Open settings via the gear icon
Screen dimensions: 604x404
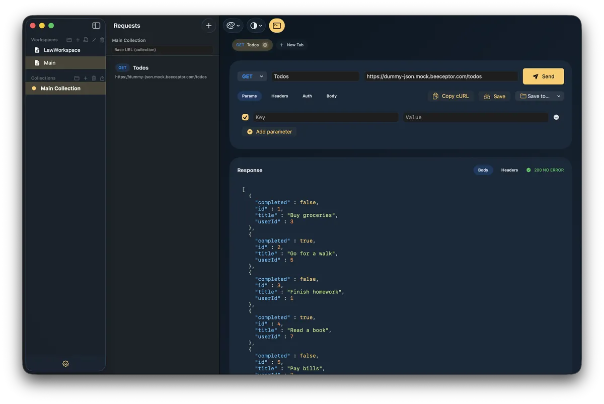click(65, 364)
